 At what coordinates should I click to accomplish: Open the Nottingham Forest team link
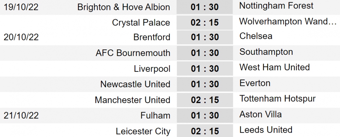(276, 6)
